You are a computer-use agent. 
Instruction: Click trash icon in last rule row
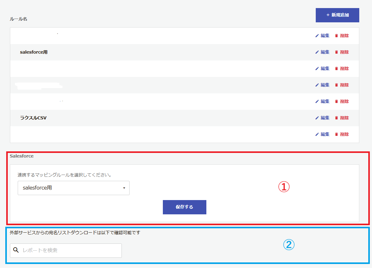336,134
